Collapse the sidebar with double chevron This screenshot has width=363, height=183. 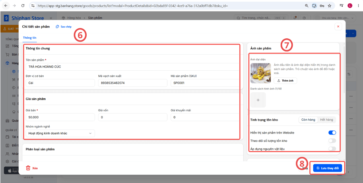pos(51,18)
